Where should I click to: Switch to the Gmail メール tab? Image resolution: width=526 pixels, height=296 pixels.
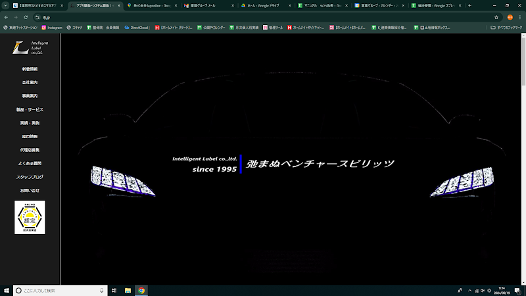(208, 6)
